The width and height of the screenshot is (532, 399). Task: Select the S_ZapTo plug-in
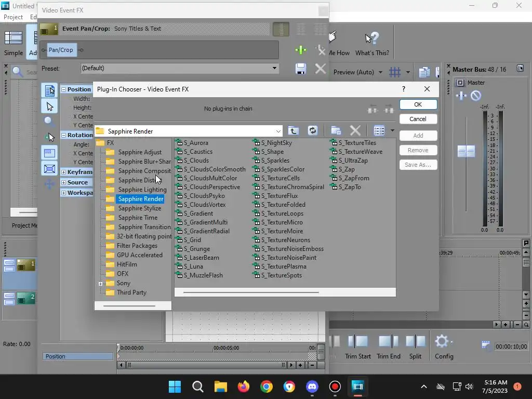point(350,187)
